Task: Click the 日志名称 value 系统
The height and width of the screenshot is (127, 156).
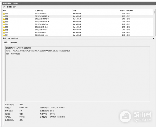Action: pos(21,104)
